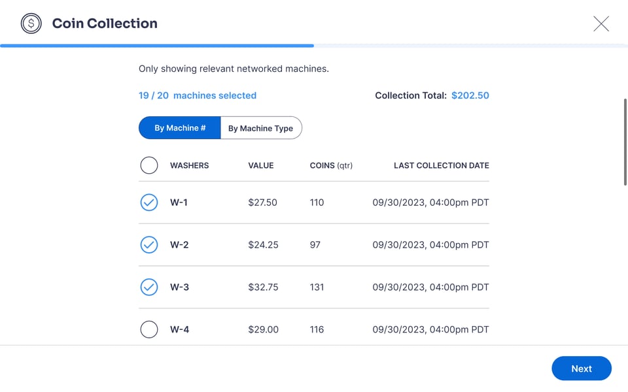Click the blue progress bar

pyautogui.click(x=157, y=46)
